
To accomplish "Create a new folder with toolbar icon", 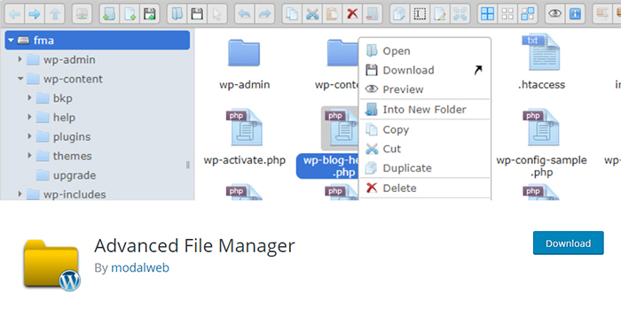I will (109, 14).
